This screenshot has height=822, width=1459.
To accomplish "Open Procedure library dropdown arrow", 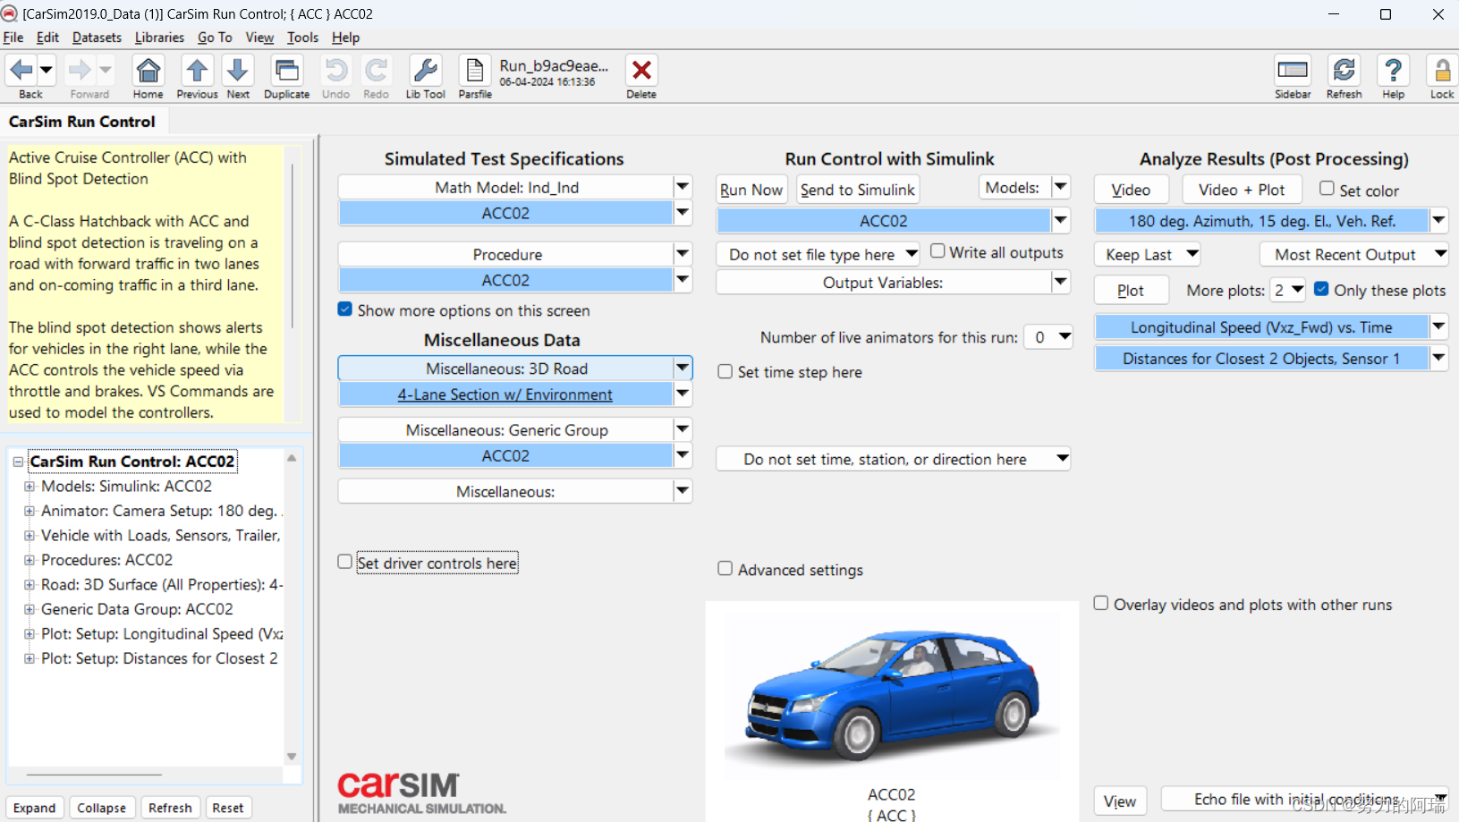I will point(683,253).
